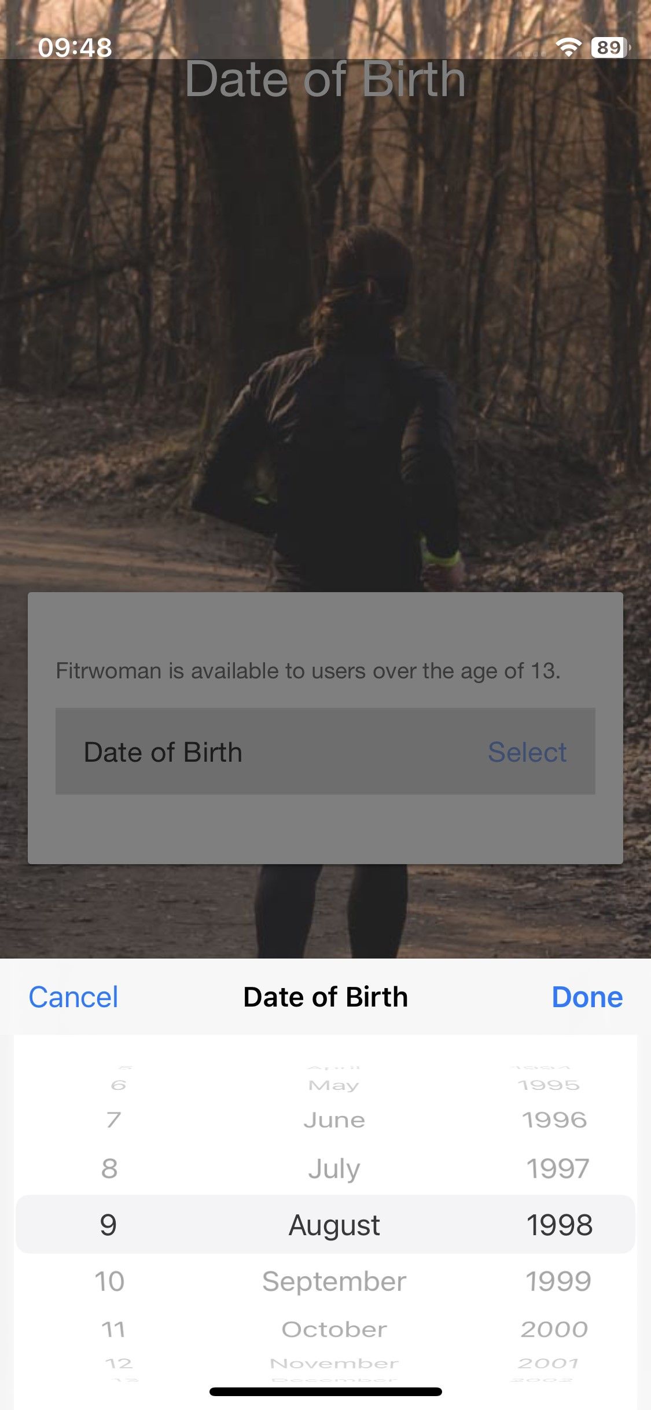Tap the Wi-Fi status icon

click(x=570, y=47)
